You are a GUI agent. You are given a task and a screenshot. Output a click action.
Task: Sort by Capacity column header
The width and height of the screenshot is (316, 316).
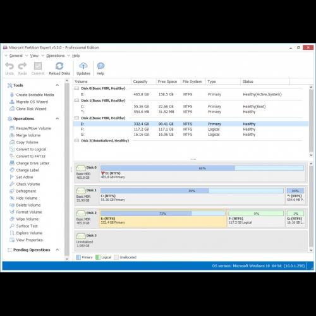tap(143, 82)
